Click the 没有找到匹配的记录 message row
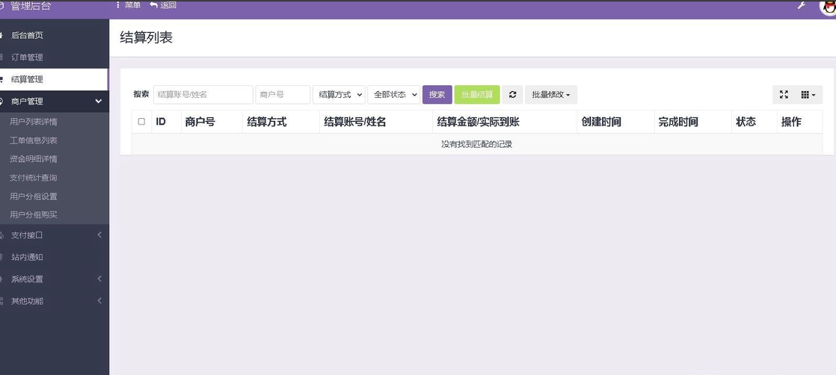The width and height of the screenshot is (836, 375). pyautogui.click(x=477, y=144)
